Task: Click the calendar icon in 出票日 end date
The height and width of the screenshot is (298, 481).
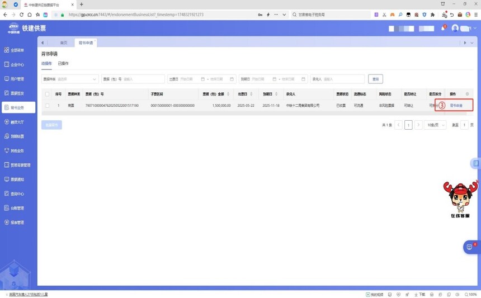Action: coord(232,79)
